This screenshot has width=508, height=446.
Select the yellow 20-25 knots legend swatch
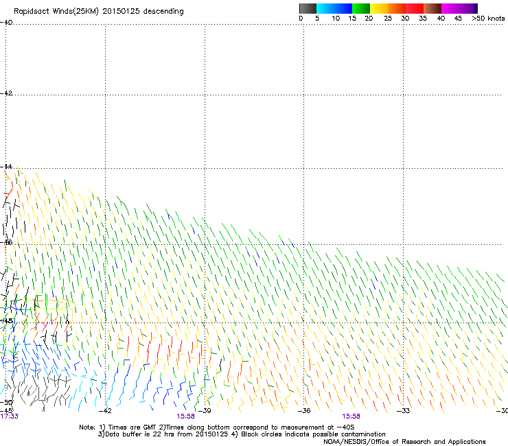point(379,8)
